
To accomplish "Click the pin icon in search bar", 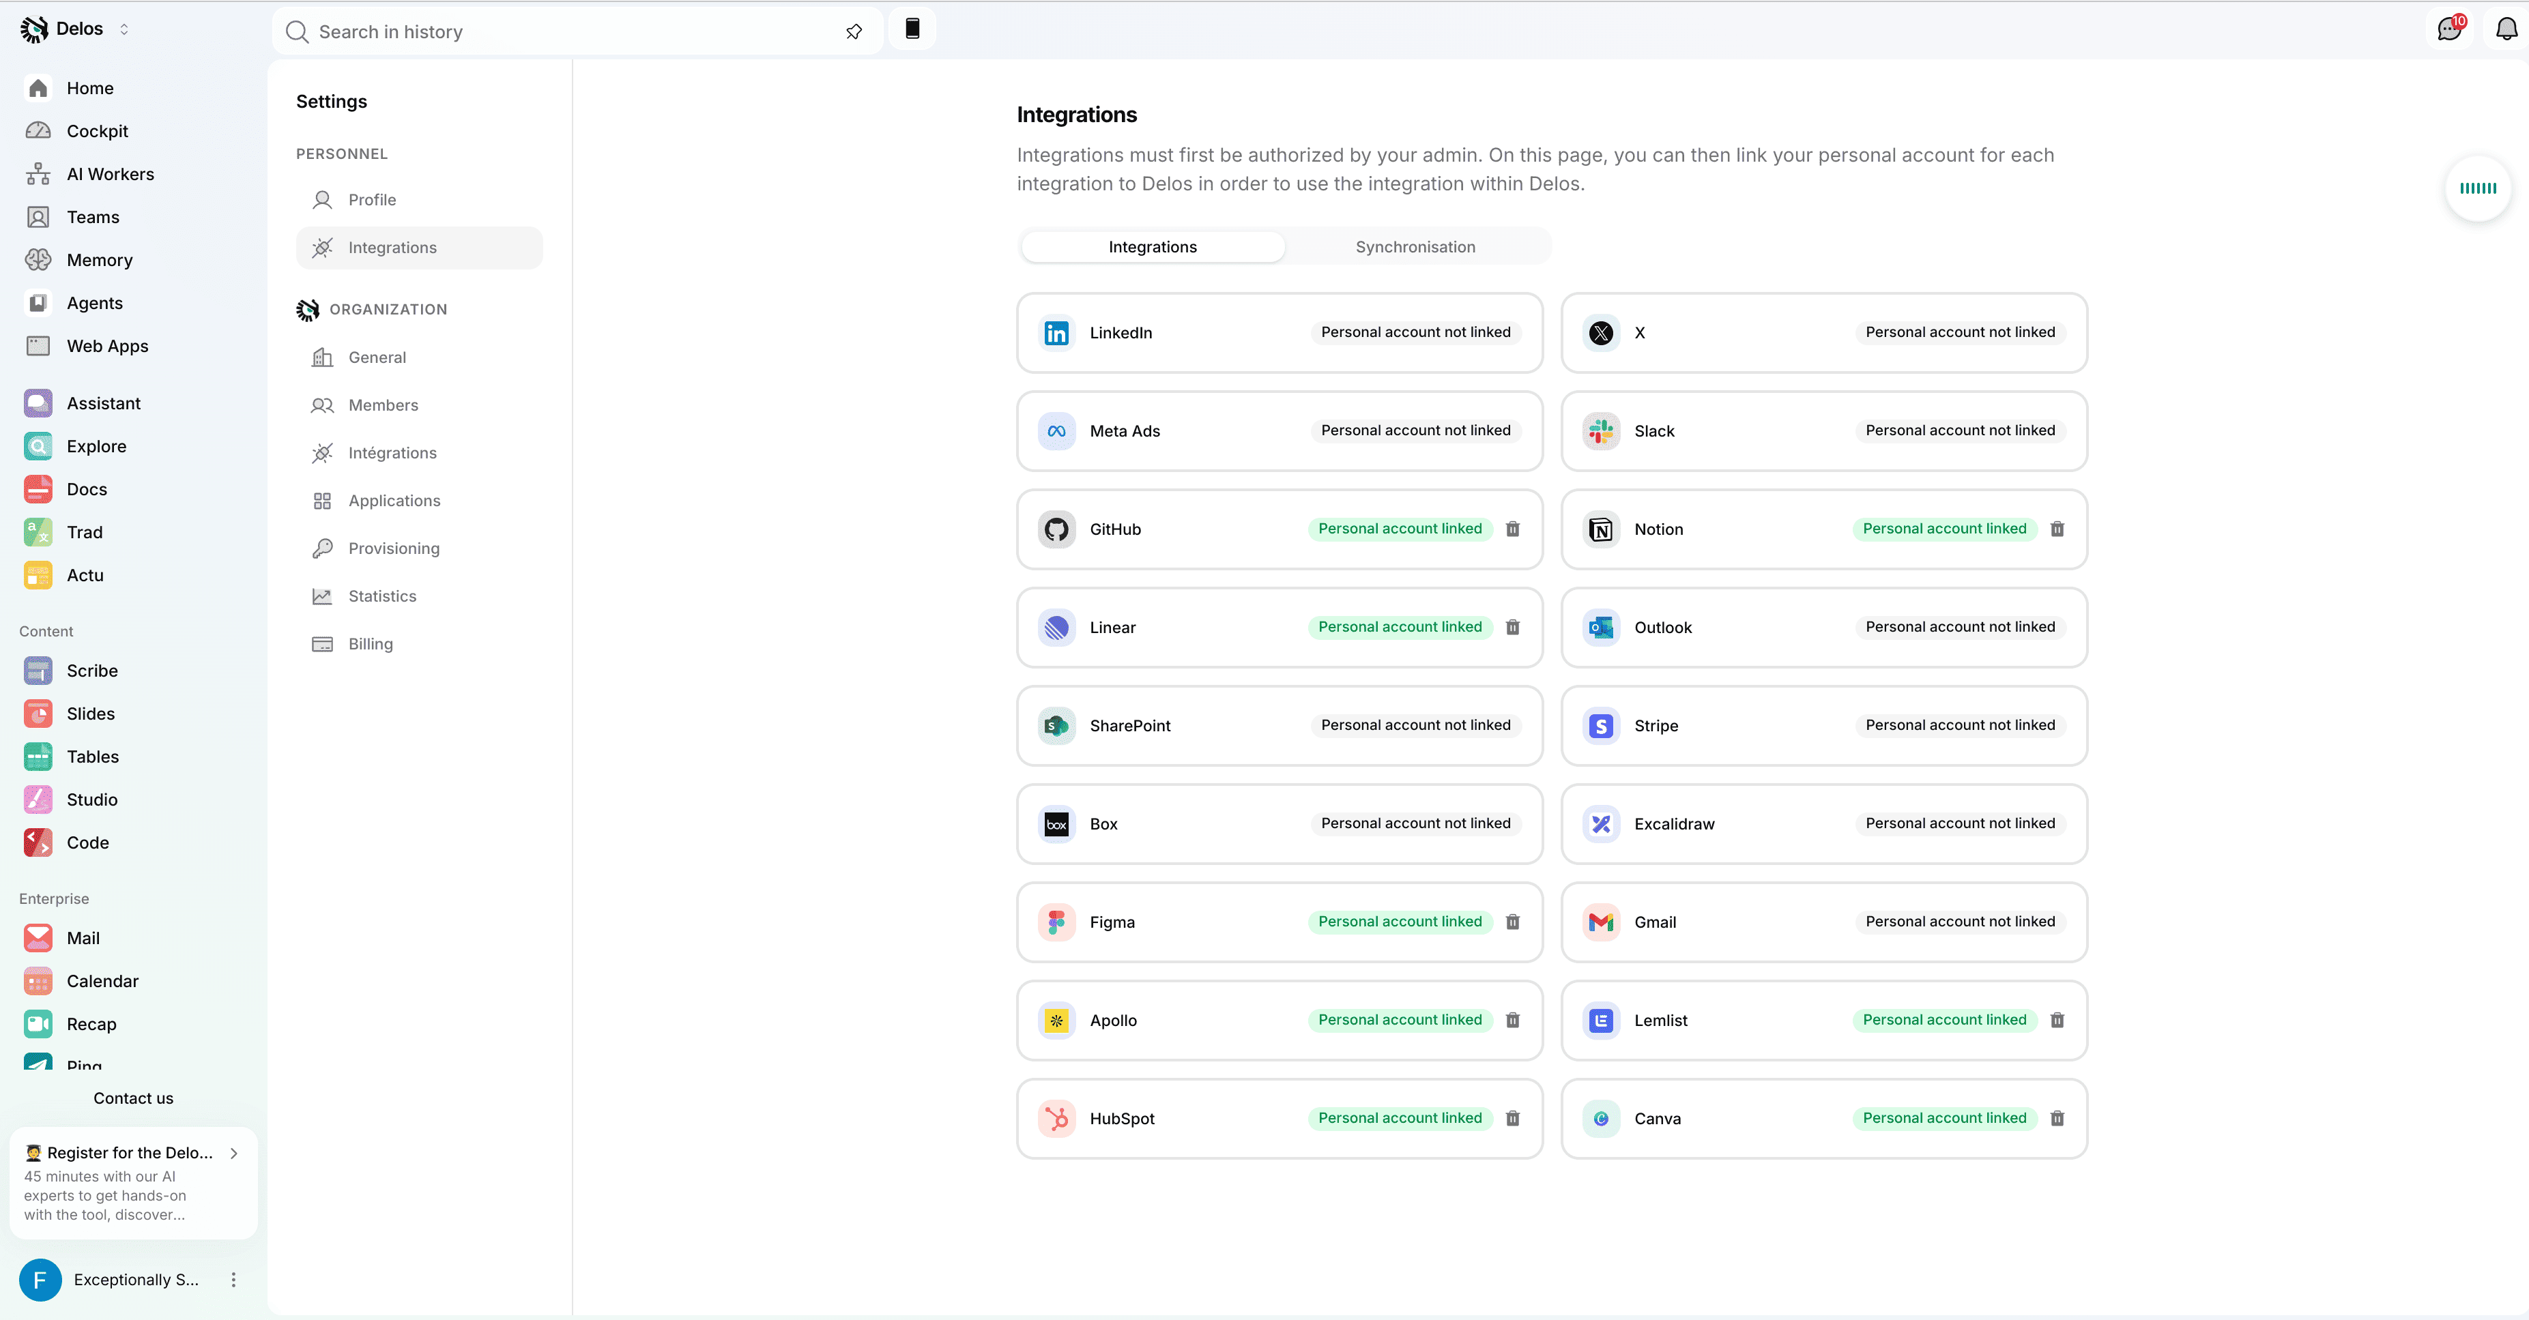I will tap(854, 31).
